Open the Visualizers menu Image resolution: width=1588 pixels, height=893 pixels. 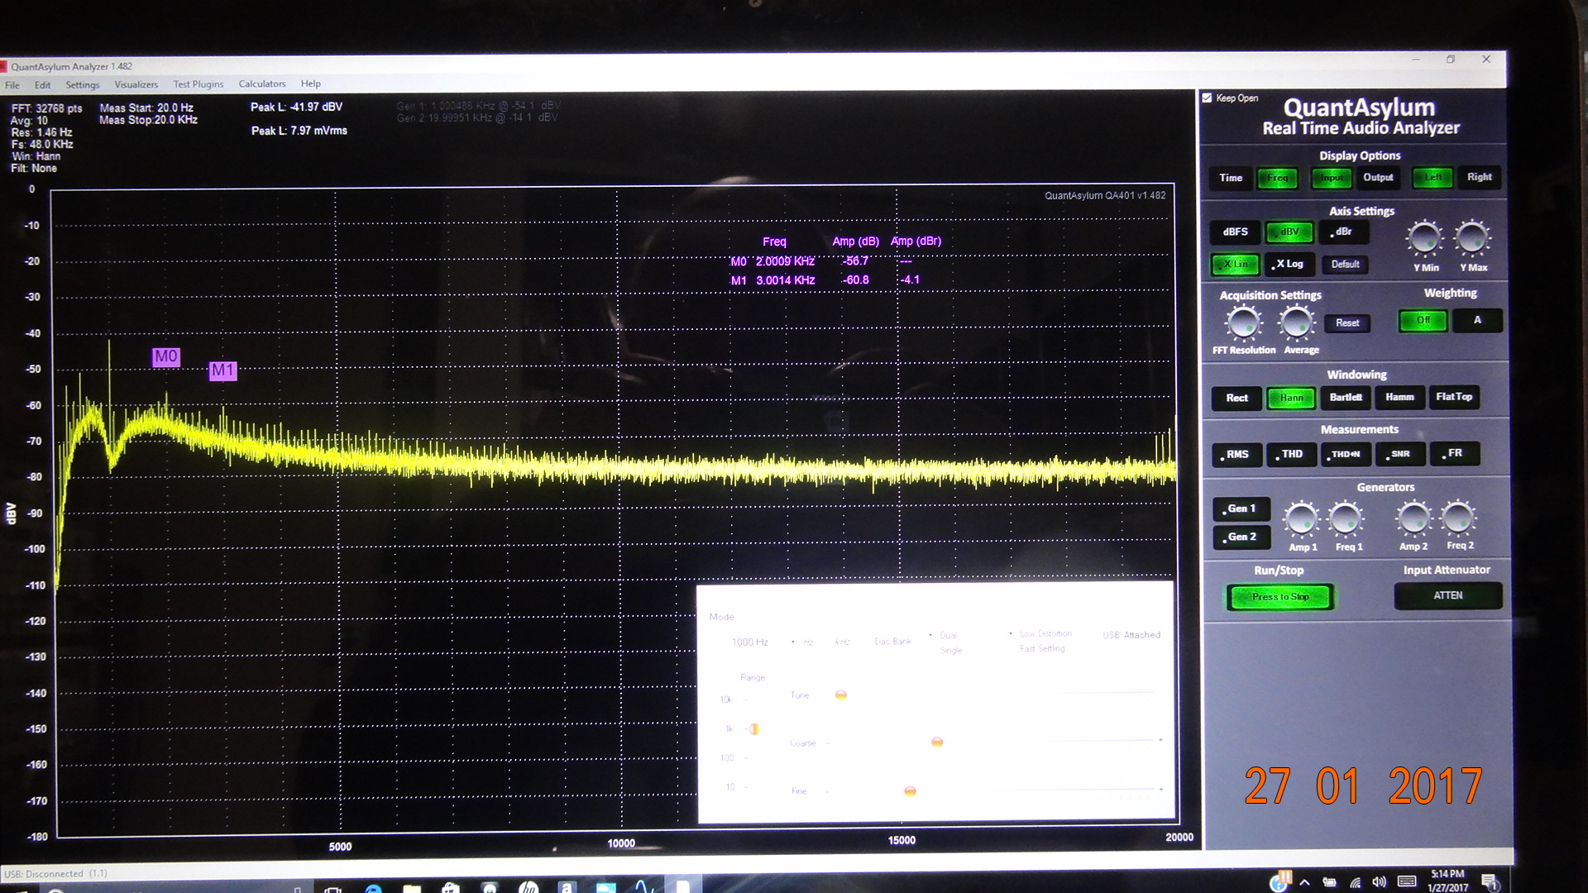click(x=136, y=84)
